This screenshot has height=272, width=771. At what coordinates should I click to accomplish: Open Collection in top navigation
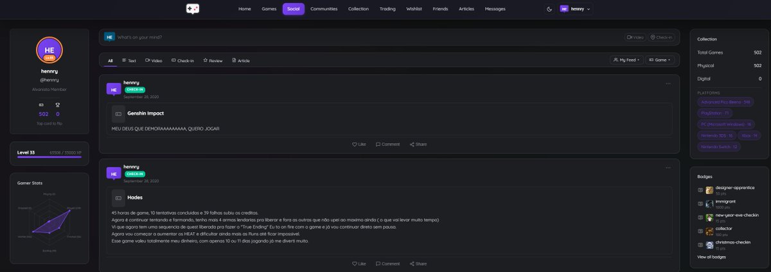(359, 9)
